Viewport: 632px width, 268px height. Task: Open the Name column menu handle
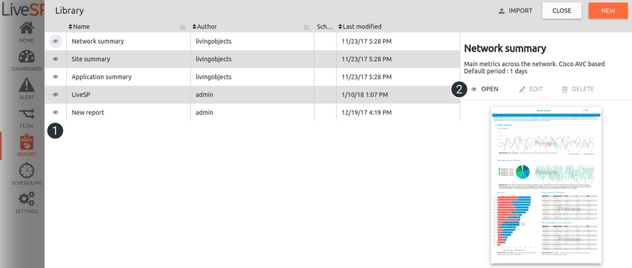(x=183, y=27)
